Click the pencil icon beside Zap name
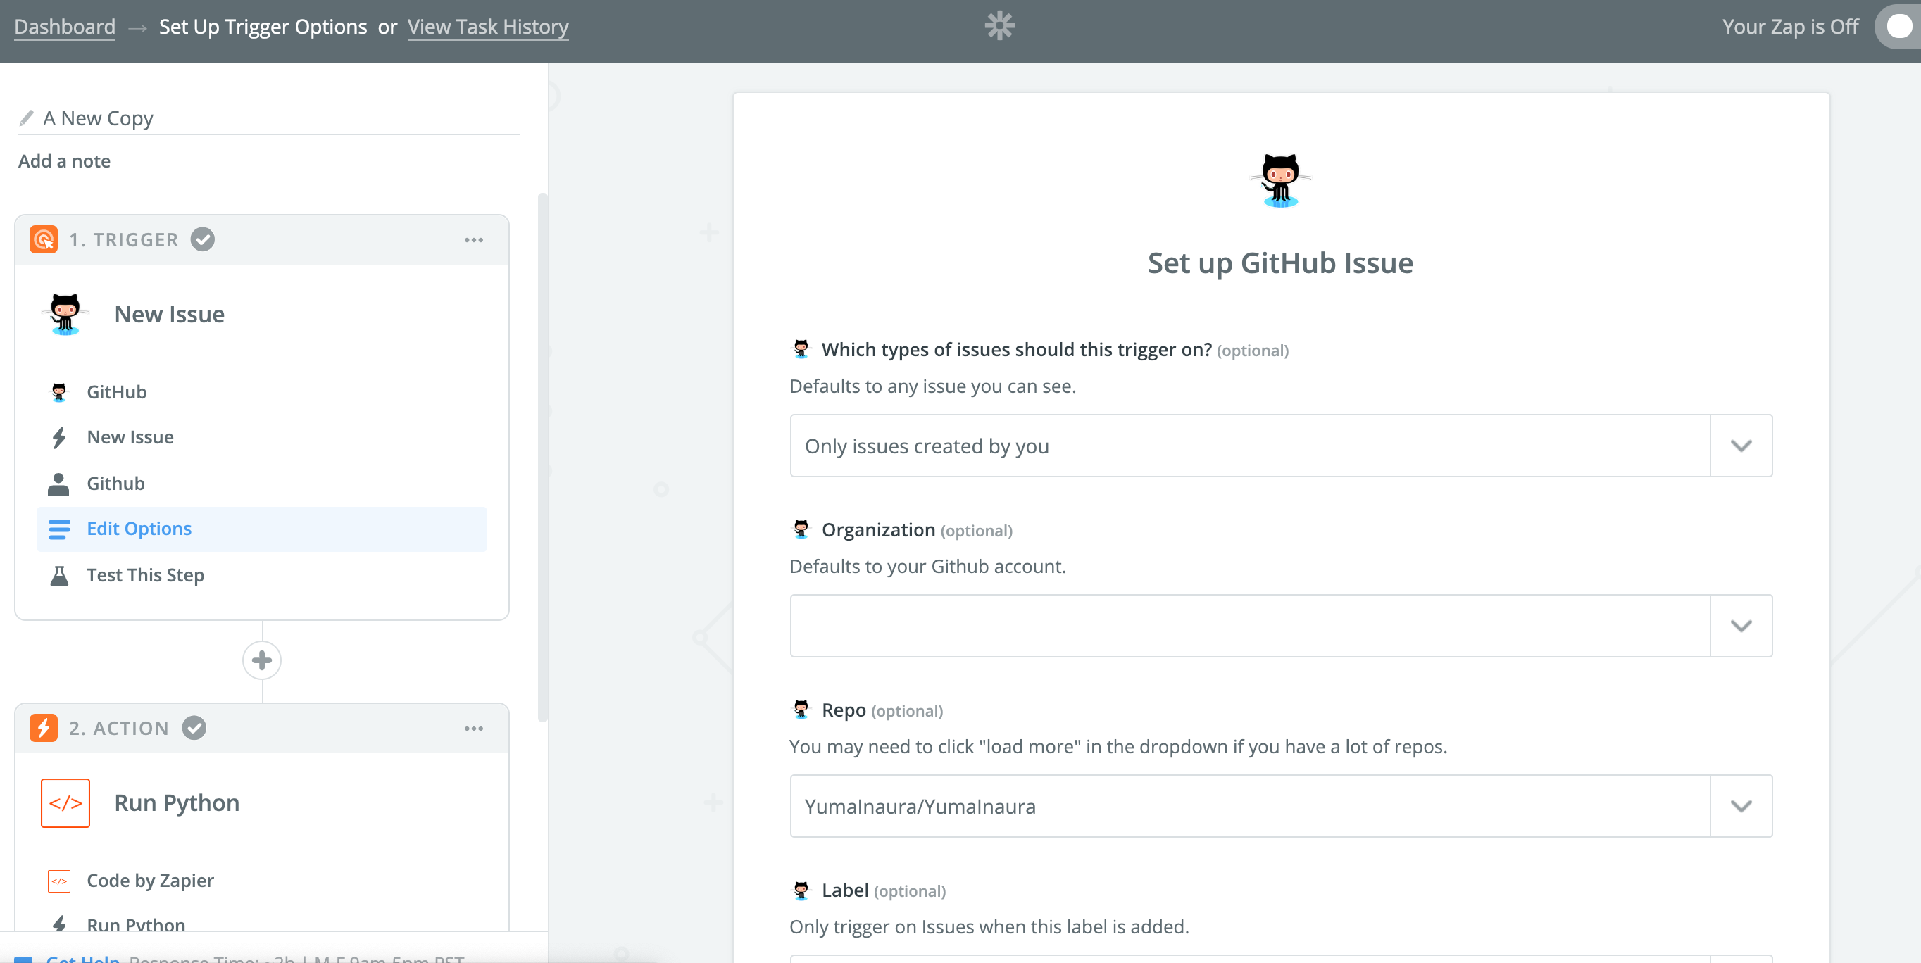 pyautogui.click(x=27, y=118)
